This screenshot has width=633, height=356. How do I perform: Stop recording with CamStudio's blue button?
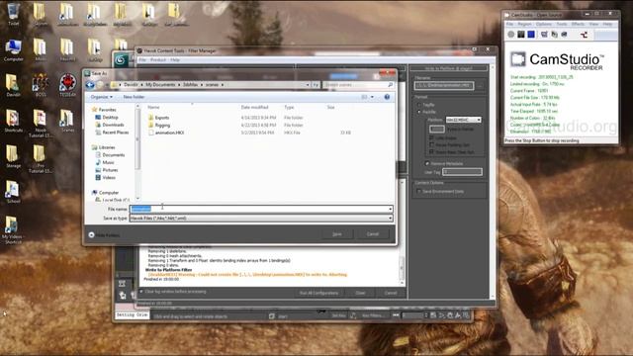click(x=531, y=35)
